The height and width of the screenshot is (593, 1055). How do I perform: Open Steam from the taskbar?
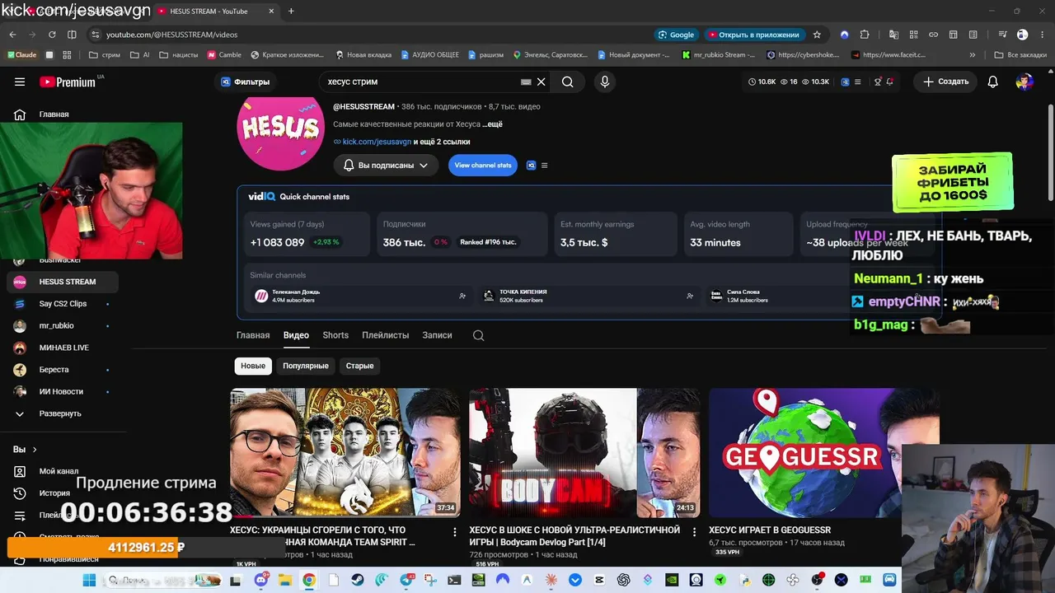coord(357,580)
